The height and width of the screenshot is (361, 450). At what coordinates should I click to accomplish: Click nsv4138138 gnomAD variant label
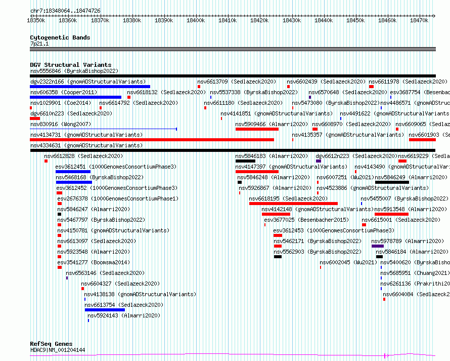(140, 294)
